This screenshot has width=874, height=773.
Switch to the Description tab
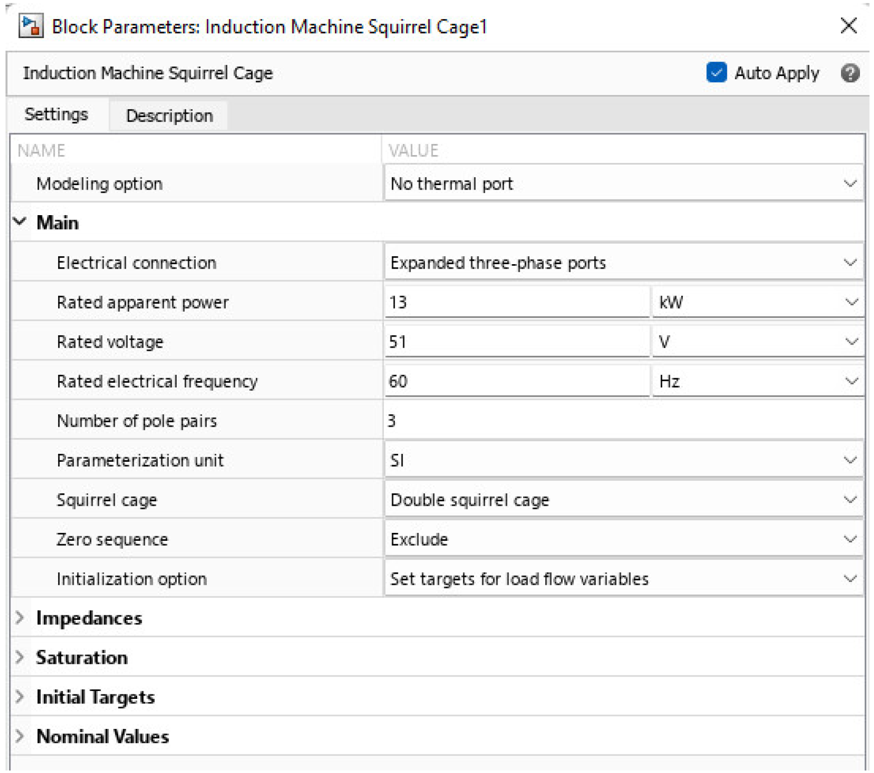pos(169,116)
